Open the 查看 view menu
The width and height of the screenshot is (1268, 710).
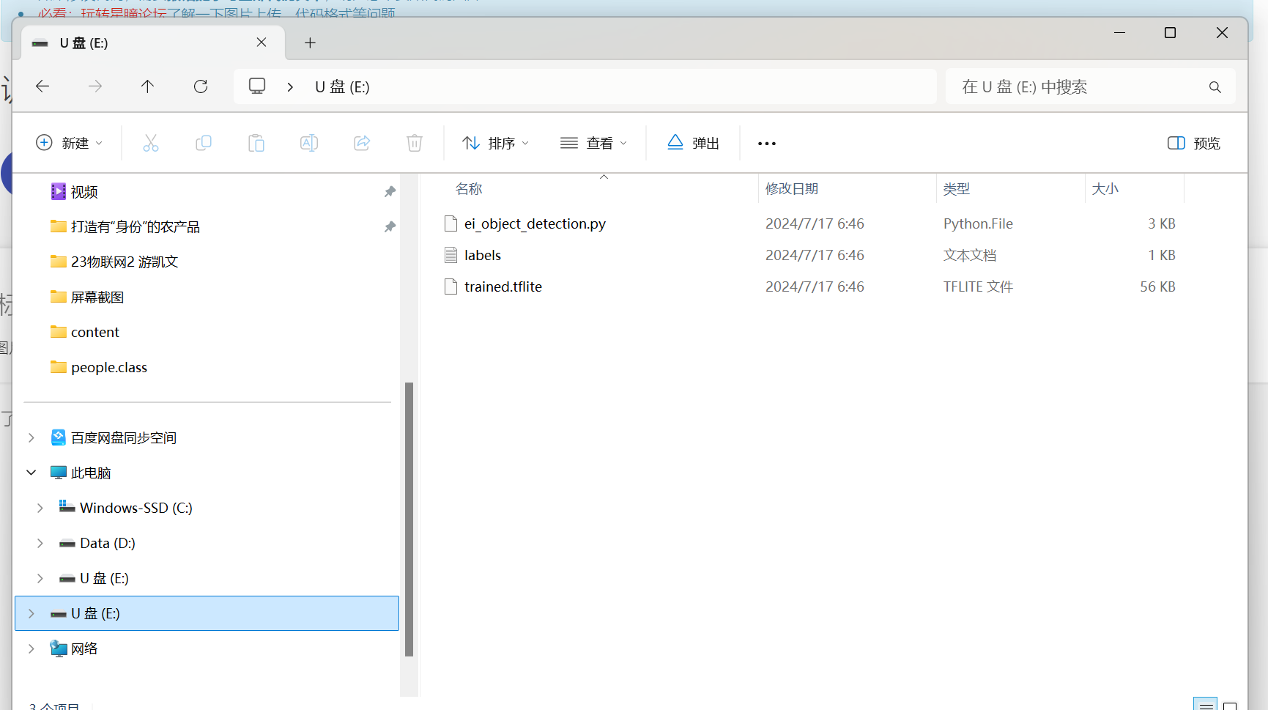click(594, 143)
